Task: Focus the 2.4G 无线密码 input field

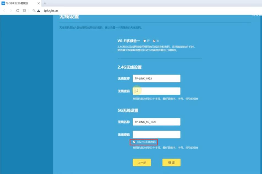Action: click(156, 91)
